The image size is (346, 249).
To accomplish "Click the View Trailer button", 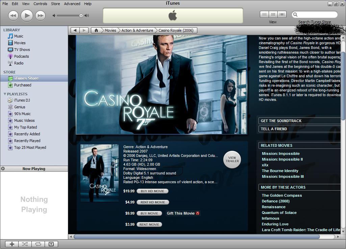I will click(232, 160).
